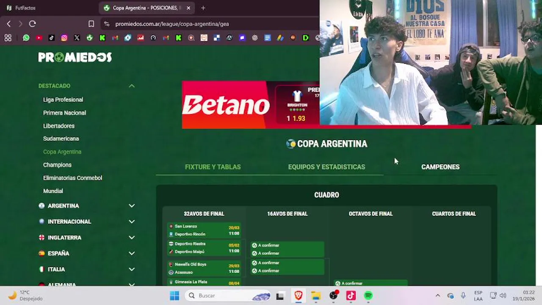Open the Windows Start menu

pyautogui.click(x=174, y=296)
